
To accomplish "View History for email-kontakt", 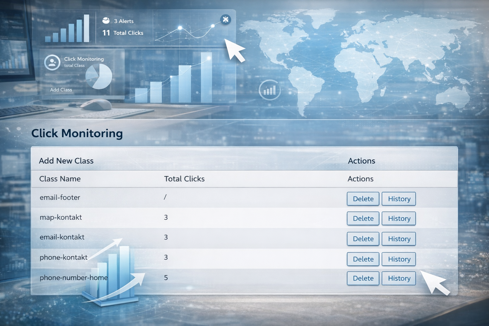I will pos(399,239).
